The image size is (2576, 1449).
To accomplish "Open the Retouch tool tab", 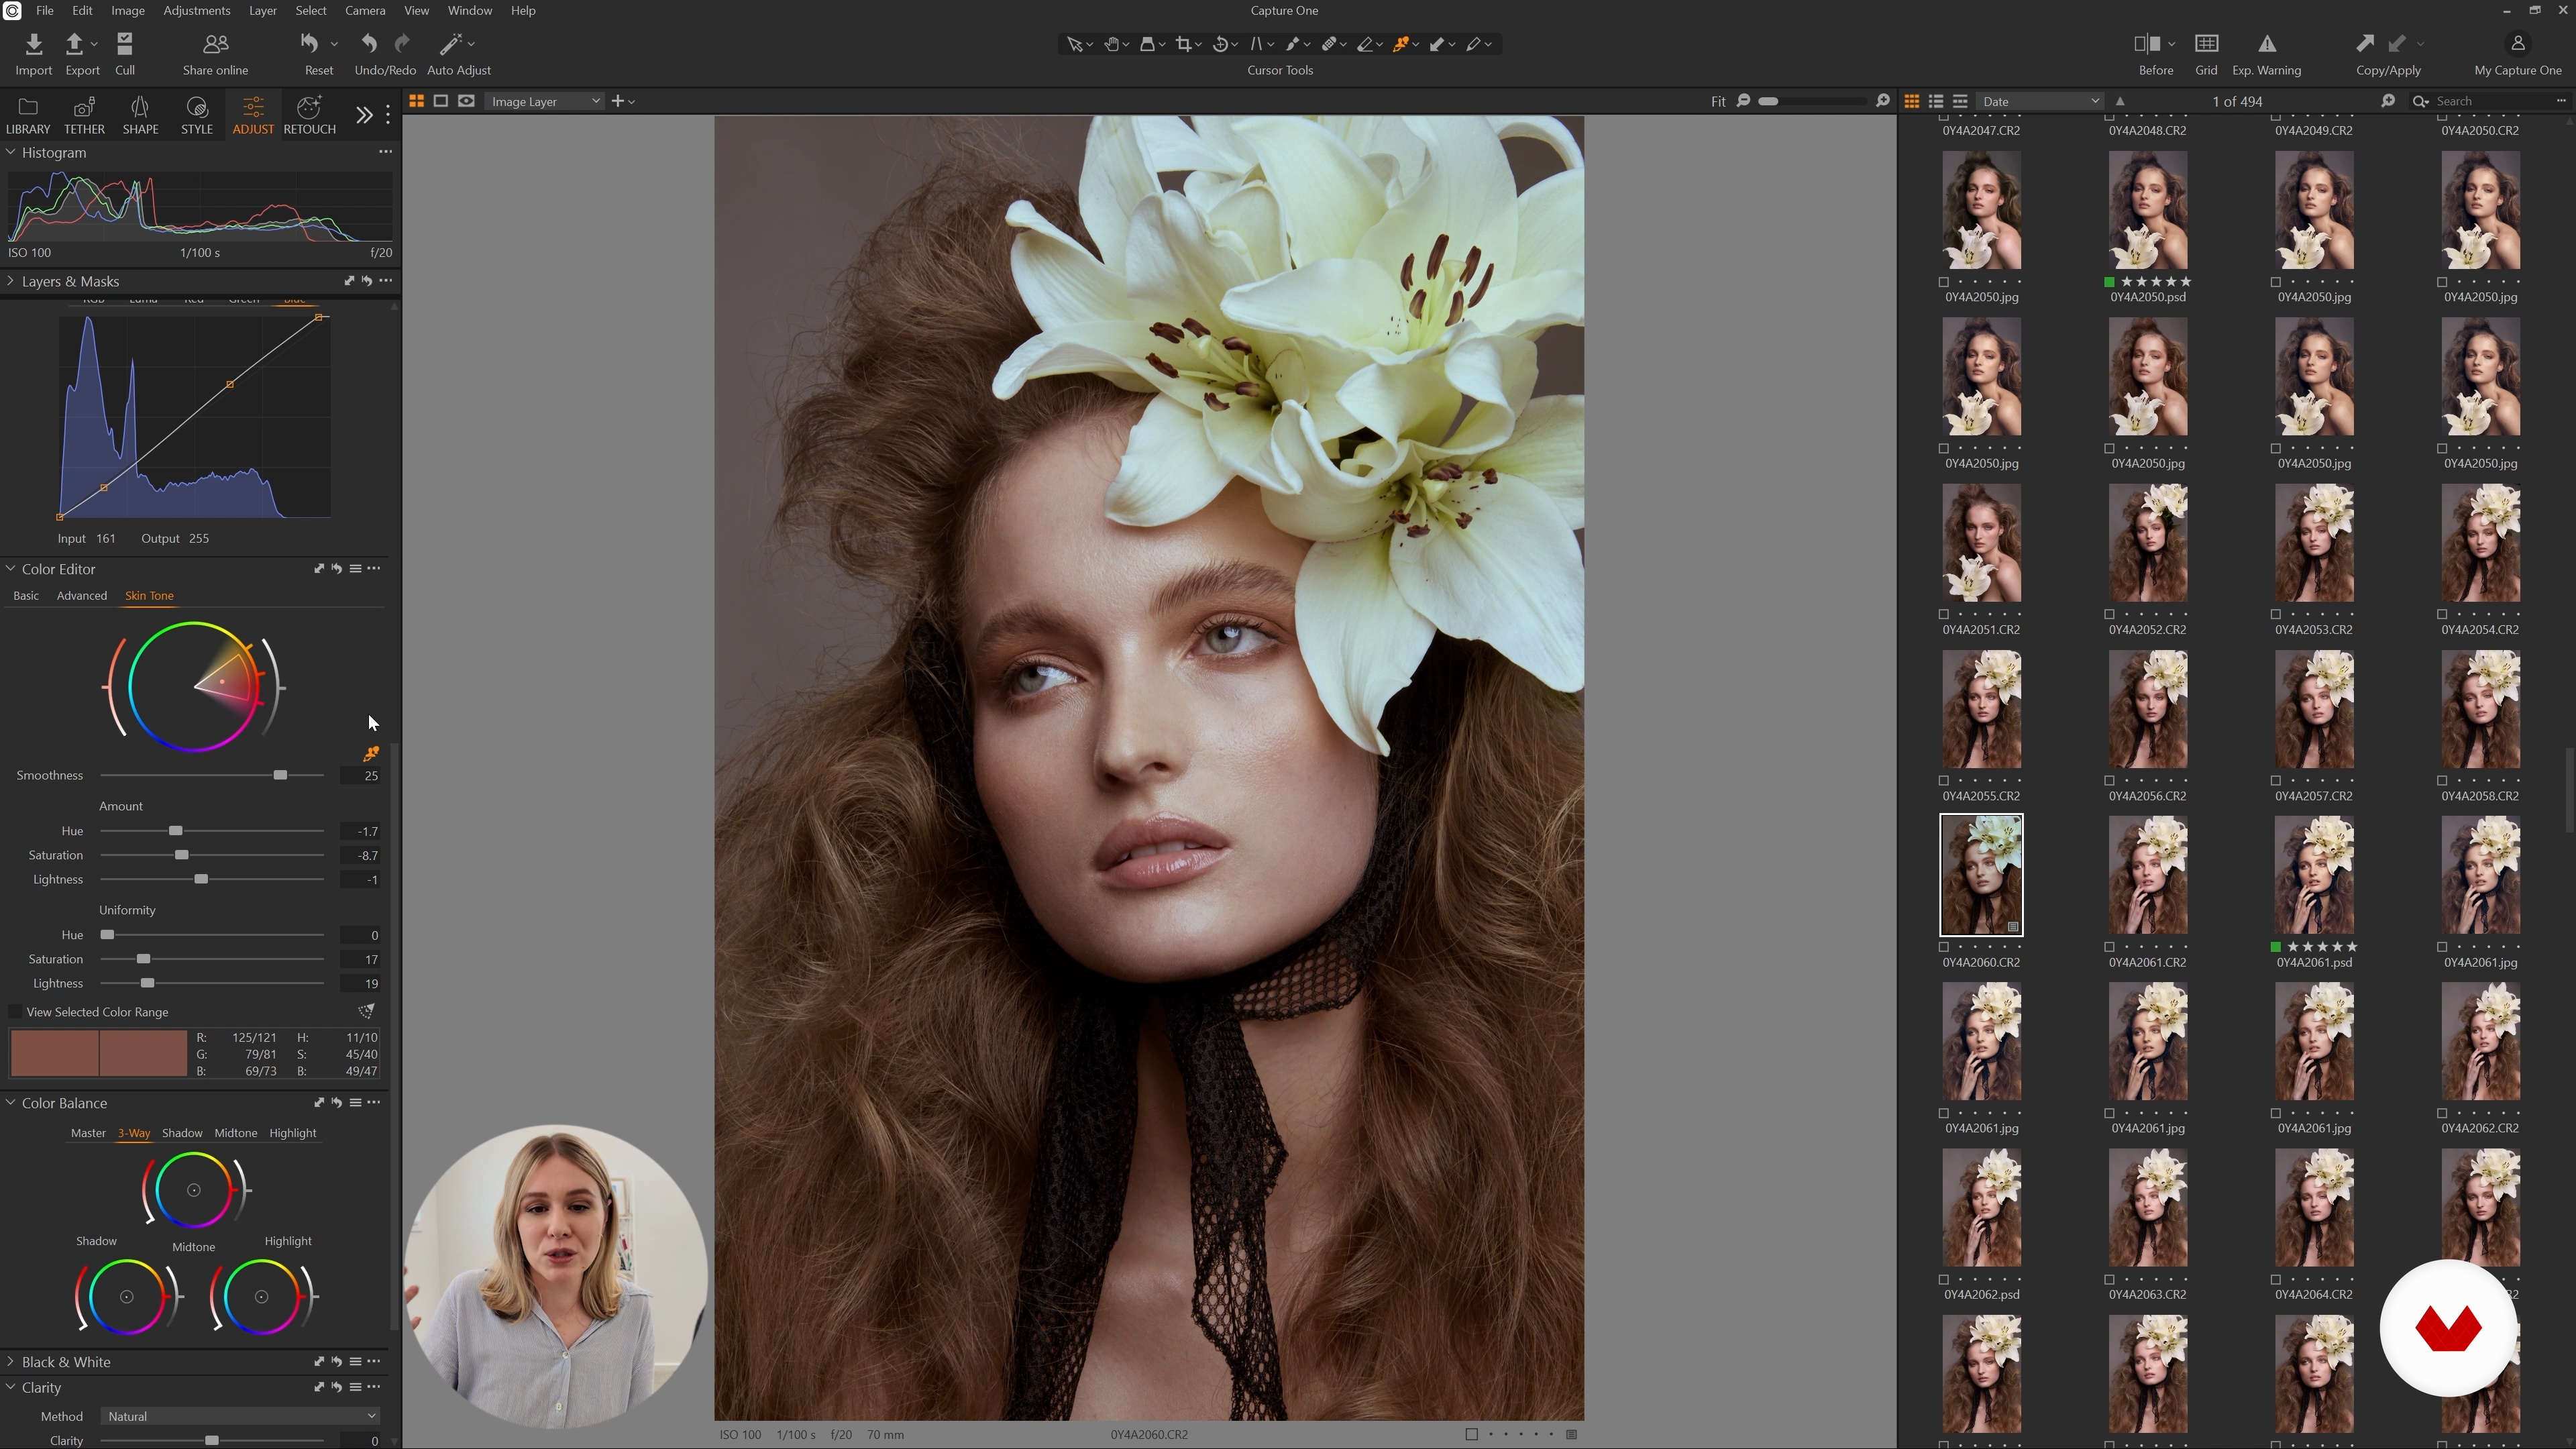I will (x=309, y=115).
